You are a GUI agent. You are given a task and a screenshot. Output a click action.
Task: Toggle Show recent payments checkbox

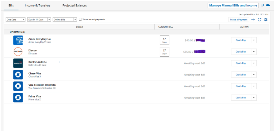[x=80, y=20]
